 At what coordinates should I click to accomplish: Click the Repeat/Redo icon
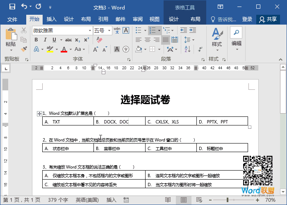(39, 7)
